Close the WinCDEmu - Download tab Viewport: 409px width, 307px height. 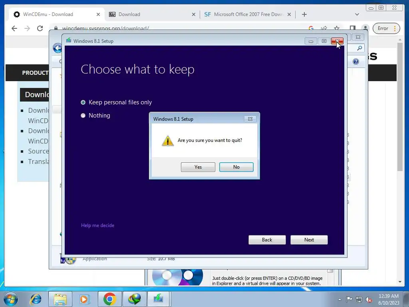click(x=98, y=15)
